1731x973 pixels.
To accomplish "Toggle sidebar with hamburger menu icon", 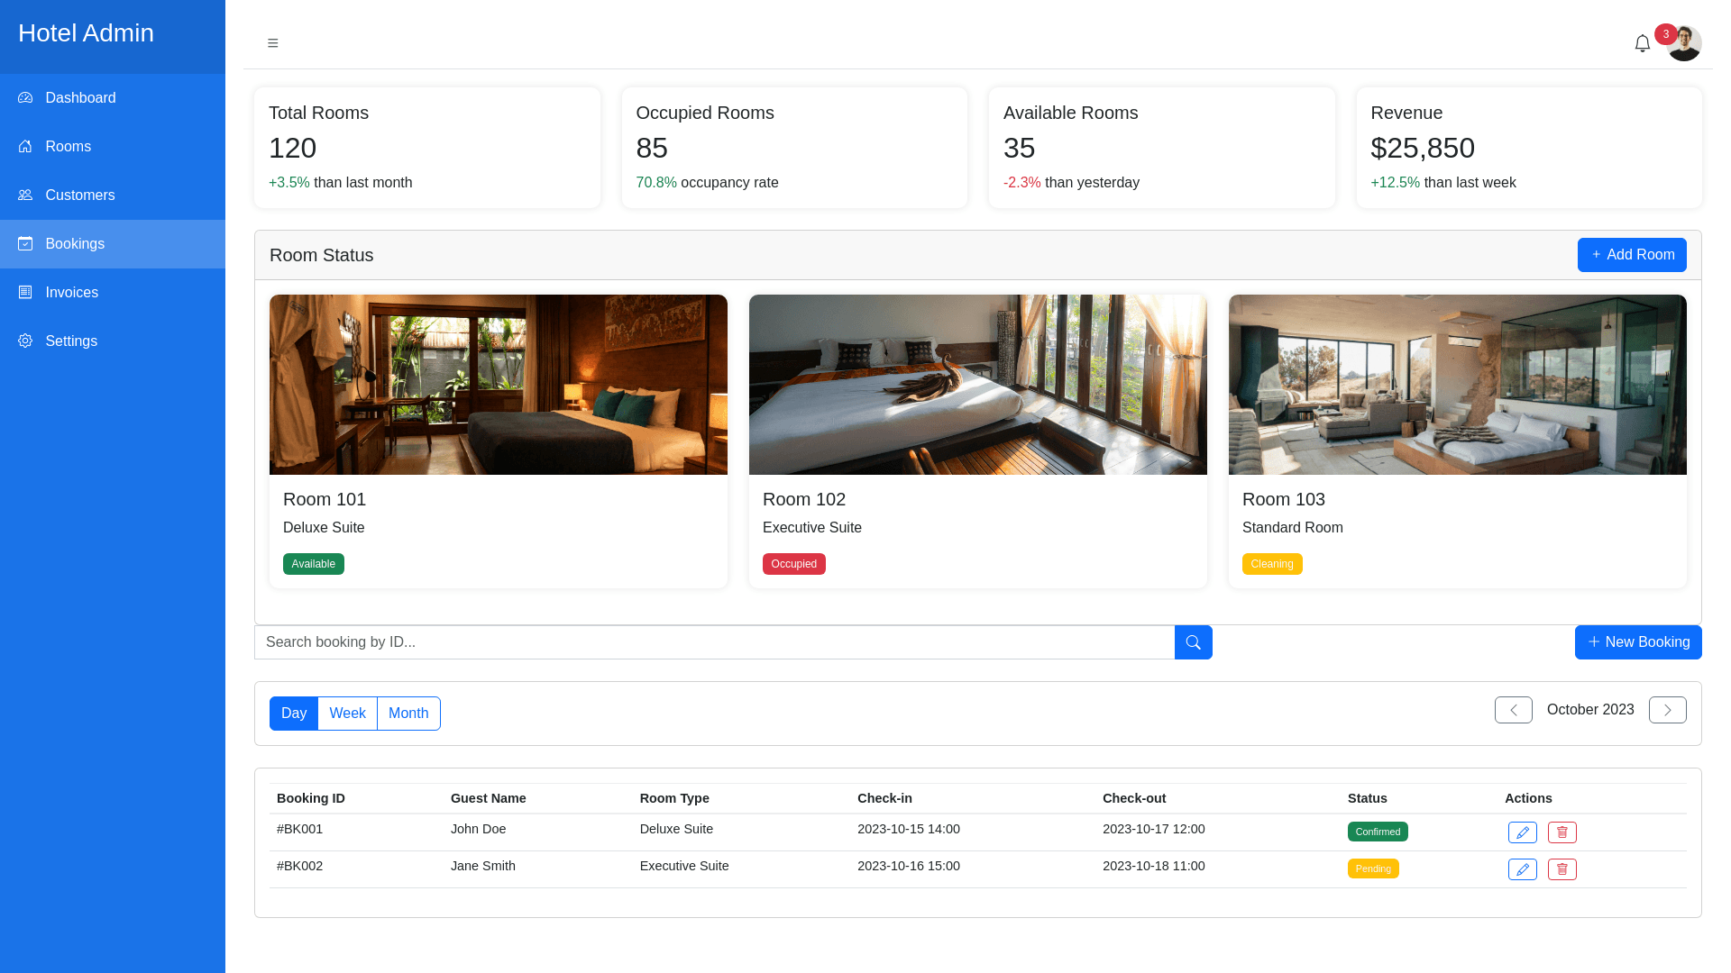I will [x=272, y=43].
